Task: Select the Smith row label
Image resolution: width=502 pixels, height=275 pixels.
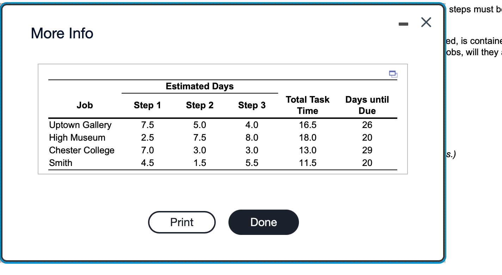Action: point(61,163)
